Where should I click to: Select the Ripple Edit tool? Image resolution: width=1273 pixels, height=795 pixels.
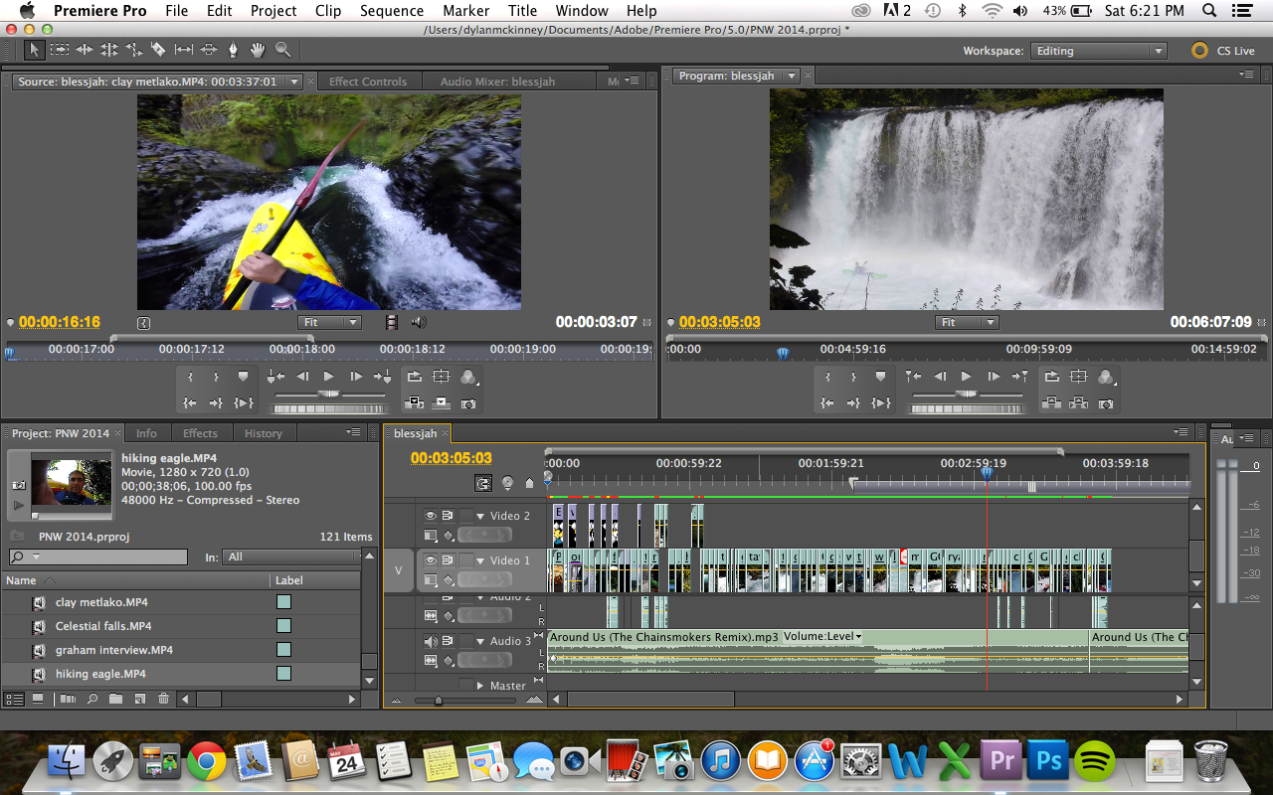85,49
